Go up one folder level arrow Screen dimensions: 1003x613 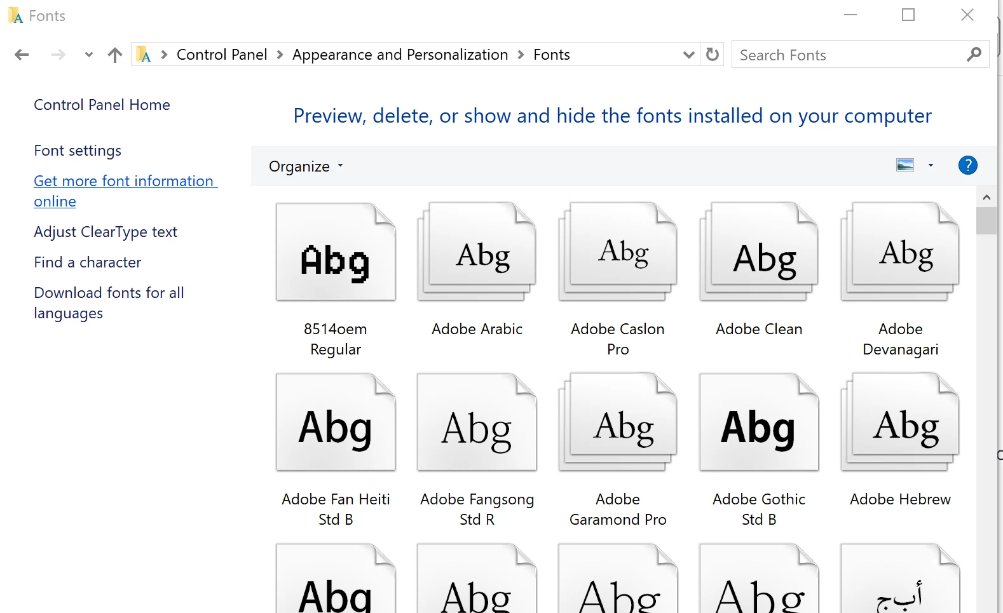[115, 55]
